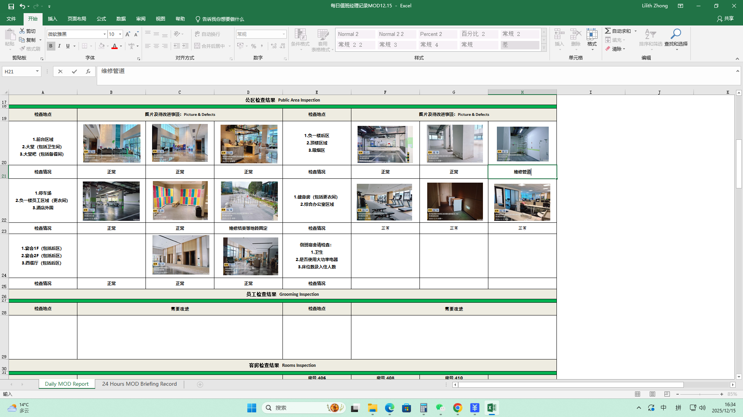Click the Find and Select magnifier icon
The width and height of the screenshot is (743, 417).
tap(676, 34)
